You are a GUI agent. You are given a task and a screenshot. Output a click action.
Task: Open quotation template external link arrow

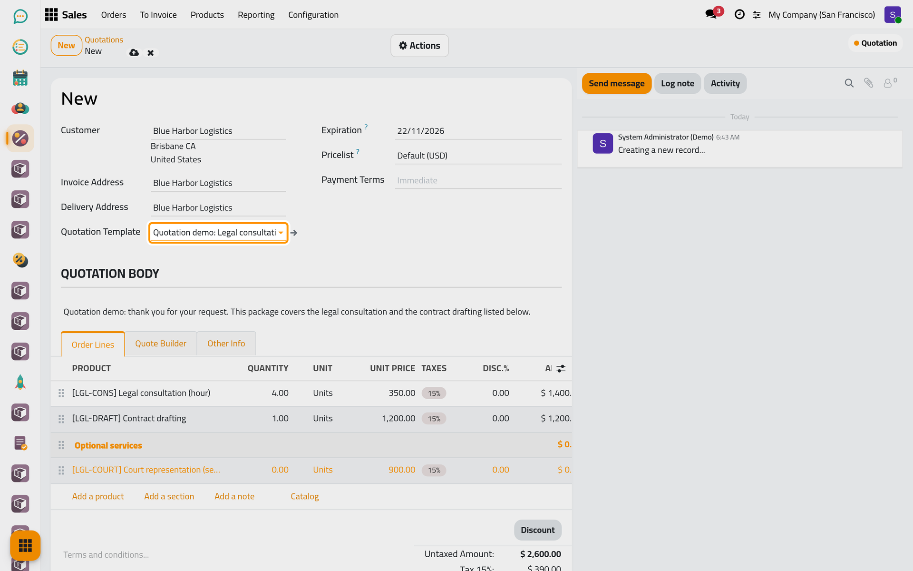click(294, 233)
